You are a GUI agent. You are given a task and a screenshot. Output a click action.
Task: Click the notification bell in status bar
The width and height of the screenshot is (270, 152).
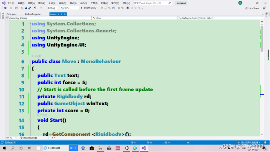(265, 143)
